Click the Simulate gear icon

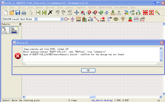(x=116, y=19)
